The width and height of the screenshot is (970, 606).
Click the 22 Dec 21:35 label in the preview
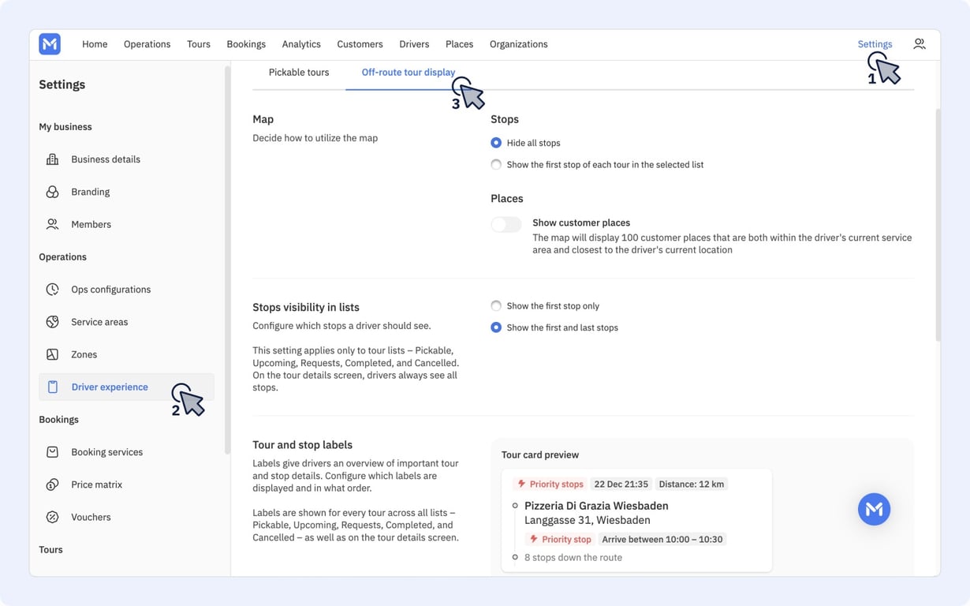(621, 484)
